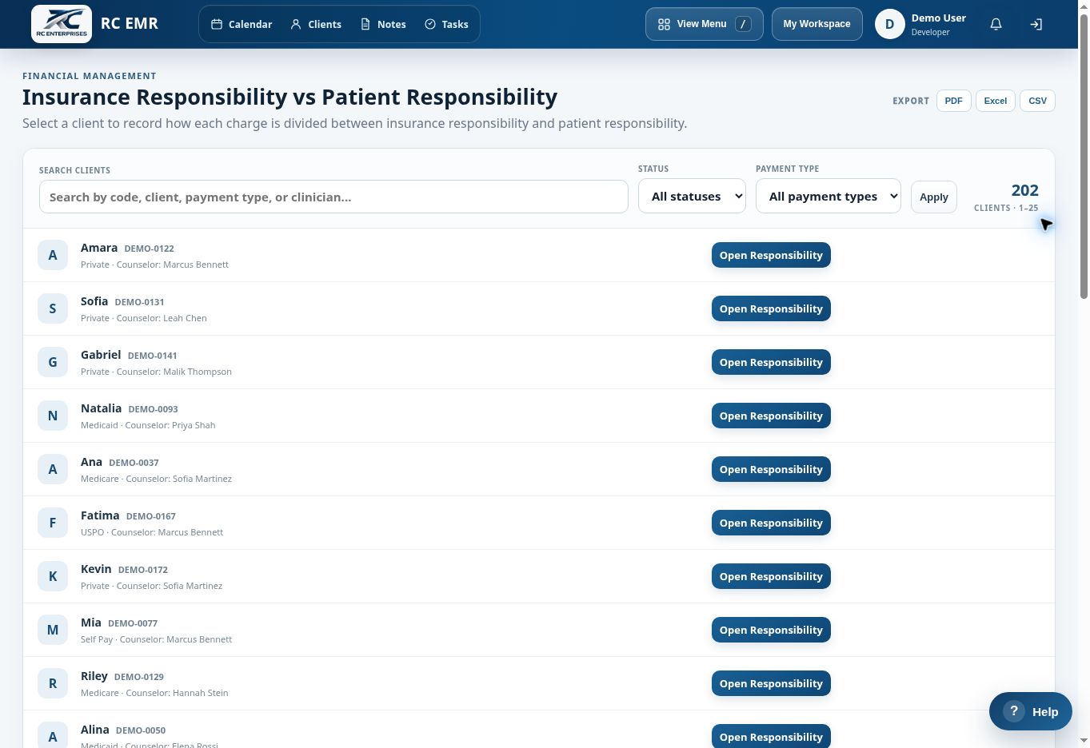Click the Apply filter button
The width and height of the screenshot is (1090, 748).
934,197
